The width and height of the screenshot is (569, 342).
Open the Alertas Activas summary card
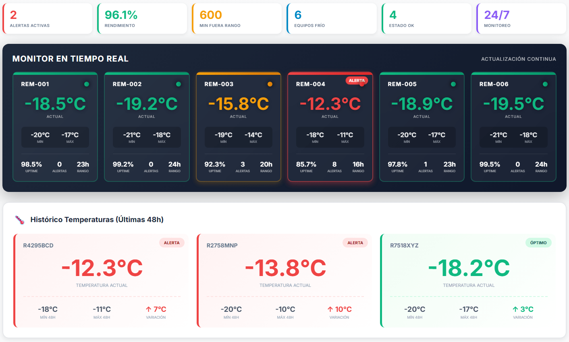[48, 19]
